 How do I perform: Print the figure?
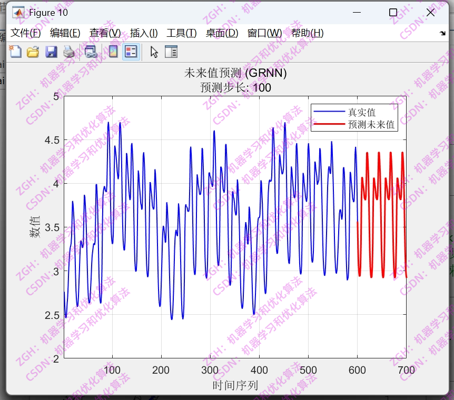coord(69,52)
